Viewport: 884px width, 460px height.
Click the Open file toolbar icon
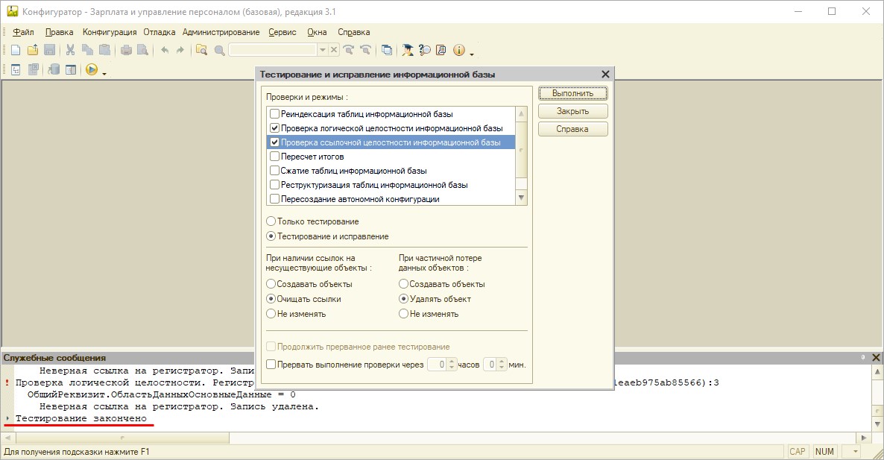[x=33, y=50]
